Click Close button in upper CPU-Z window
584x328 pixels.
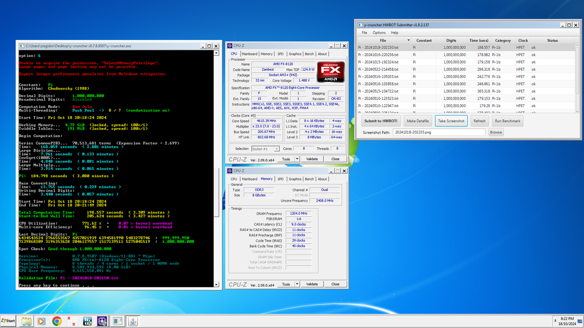click(x=335, y=159)
